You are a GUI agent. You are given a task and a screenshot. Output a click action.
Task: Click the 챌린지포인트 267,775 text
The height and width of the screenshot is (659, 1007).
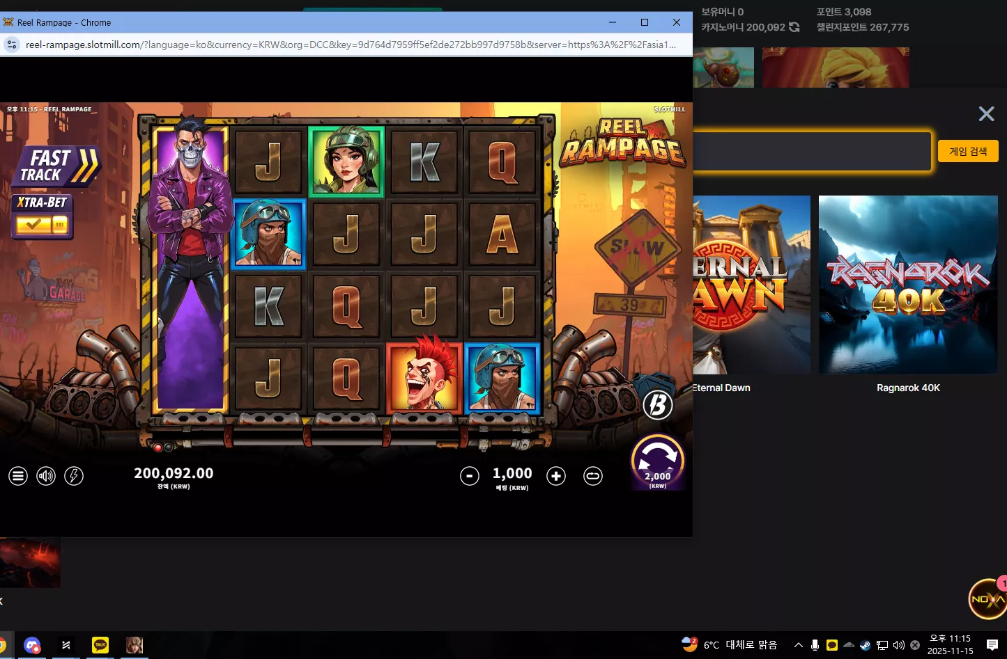(x=863, y=27)
